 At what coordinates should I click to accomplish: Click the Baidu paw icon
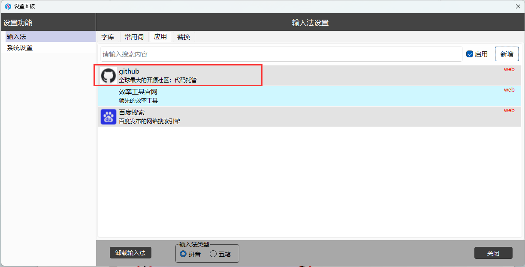click(109, 117)
